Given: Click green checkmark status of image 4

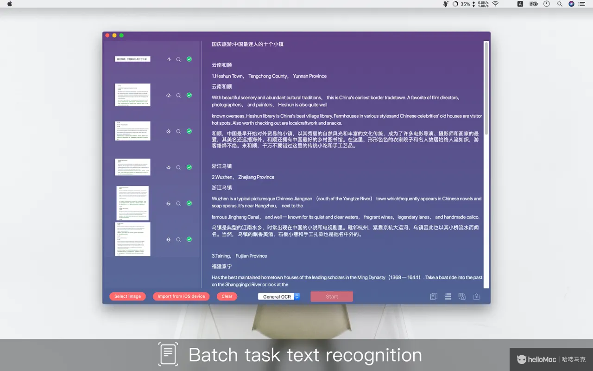Looking at the screenshot, I should pyautogui.click(x=189, y=167).
